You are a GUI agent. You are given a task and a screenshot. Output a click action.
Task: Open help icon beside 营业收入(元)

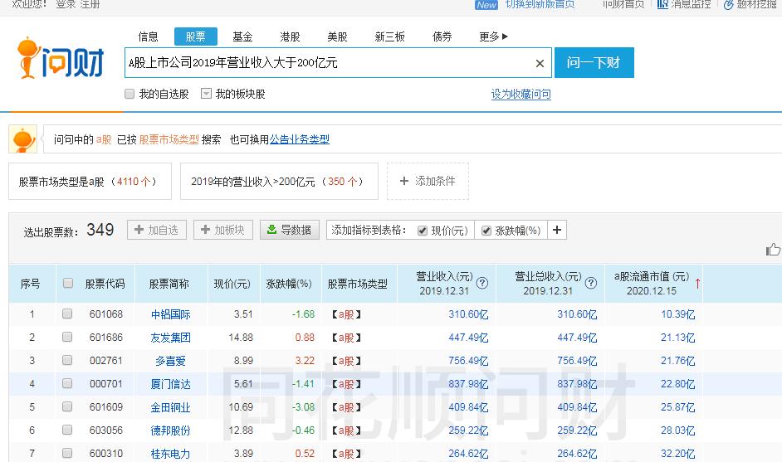[481, 283]
